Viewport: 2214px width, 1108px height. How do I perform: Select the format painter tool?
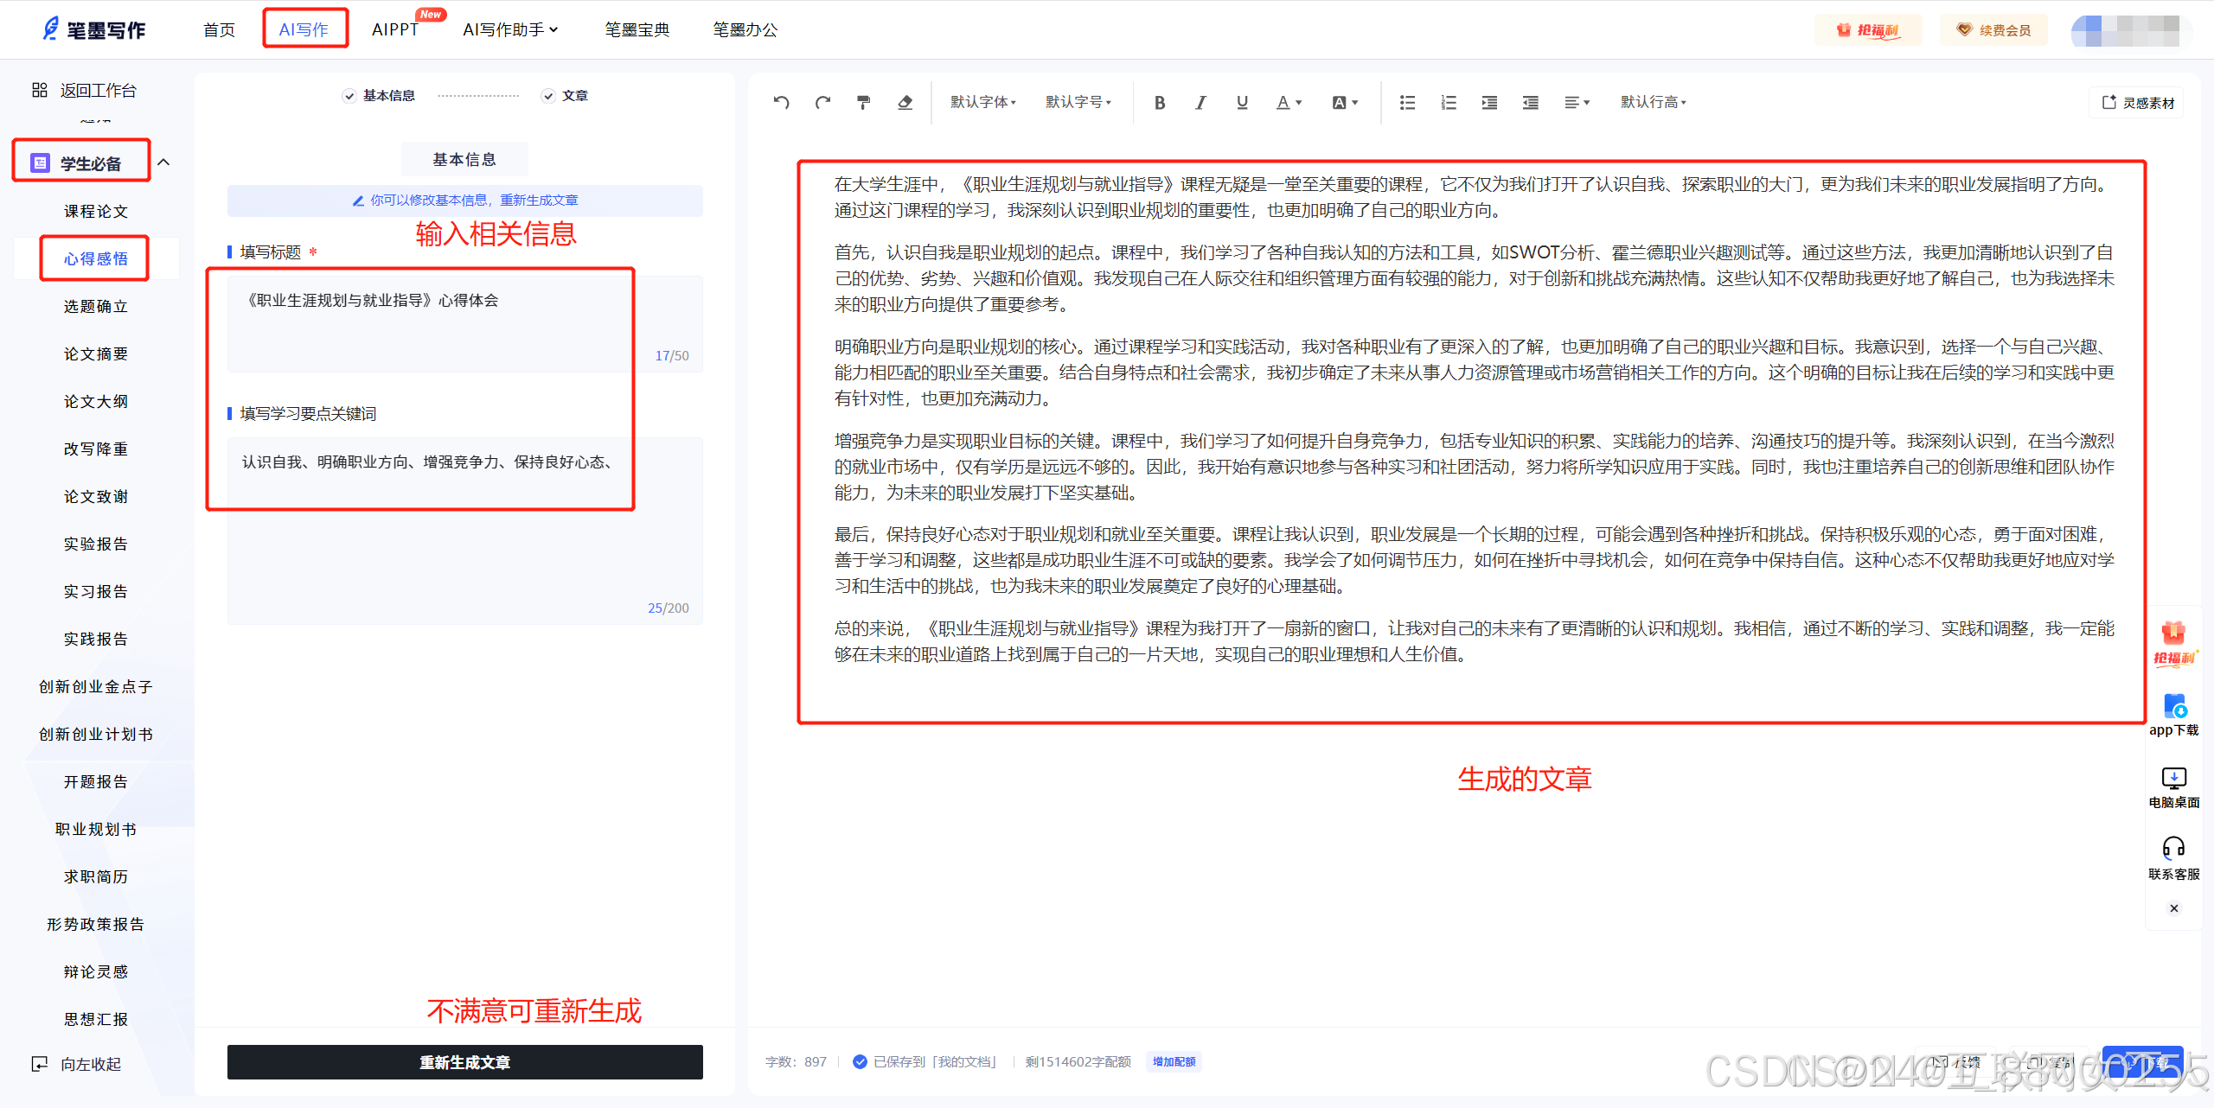pyautogui.click(x=863, y=103)
